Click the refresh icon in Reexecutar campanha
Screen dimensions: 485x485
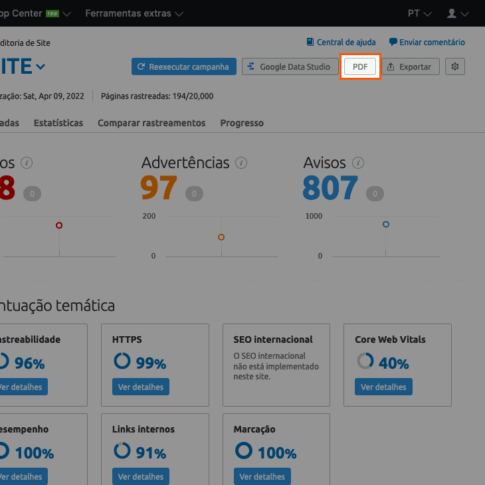pos(141,66)
